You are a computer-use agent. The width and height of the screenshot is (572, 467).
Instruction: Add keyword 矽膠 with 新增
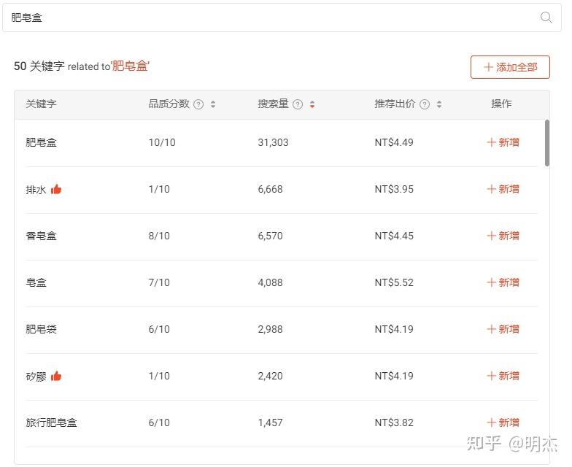(503, 376)
